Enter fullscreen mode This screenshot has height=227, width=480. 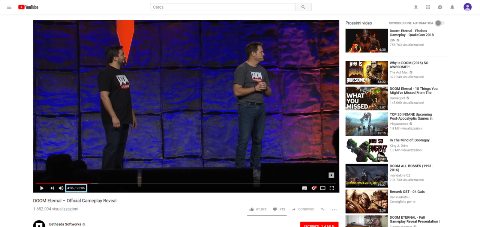point(331,188)
